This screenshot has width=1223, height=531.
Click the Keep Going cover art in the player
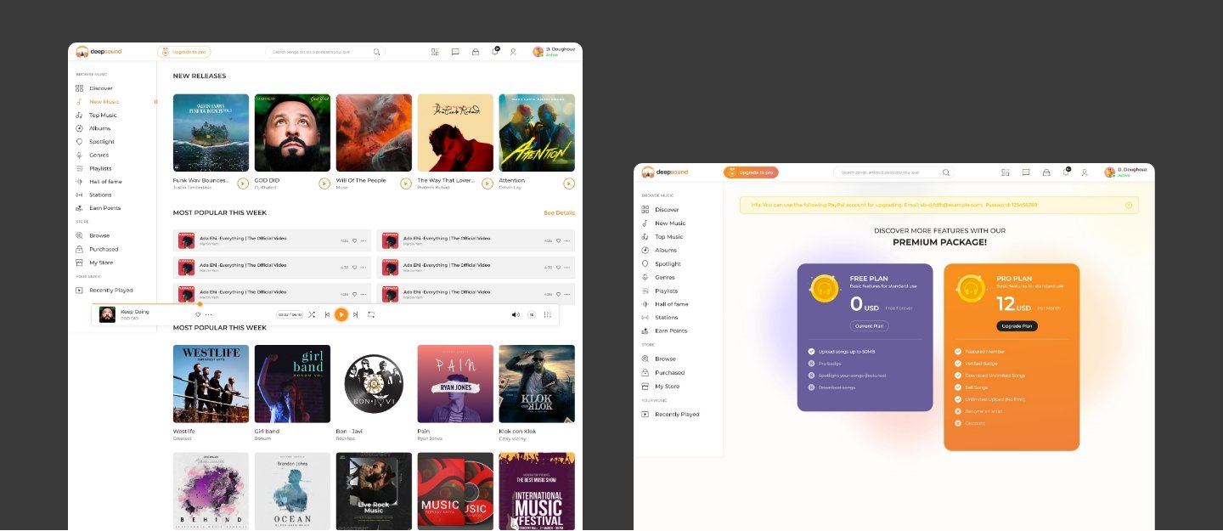coord(107,314)
